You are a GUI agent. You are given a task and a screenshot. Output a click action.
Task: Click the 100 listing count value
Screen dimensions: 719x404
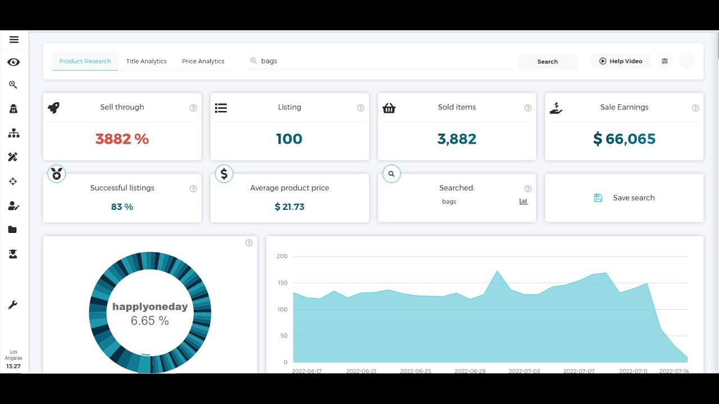click(x=289, y=139)
